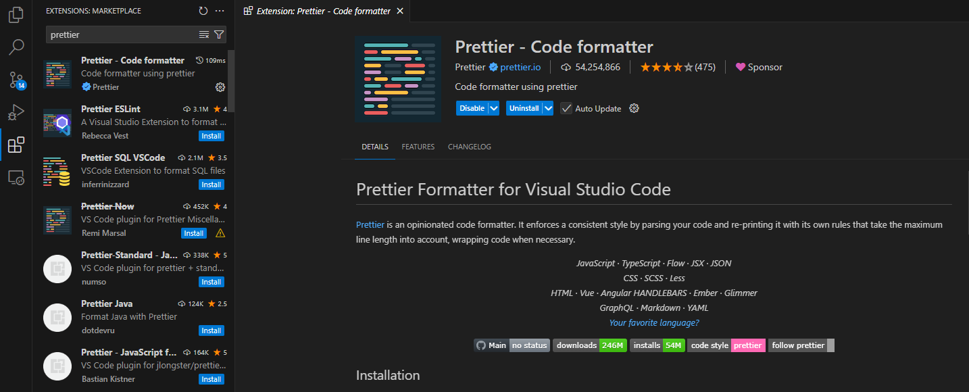This screenshot has height=392, width=969.
Task: Install Prettier Now extension
Action: [194, 233]
